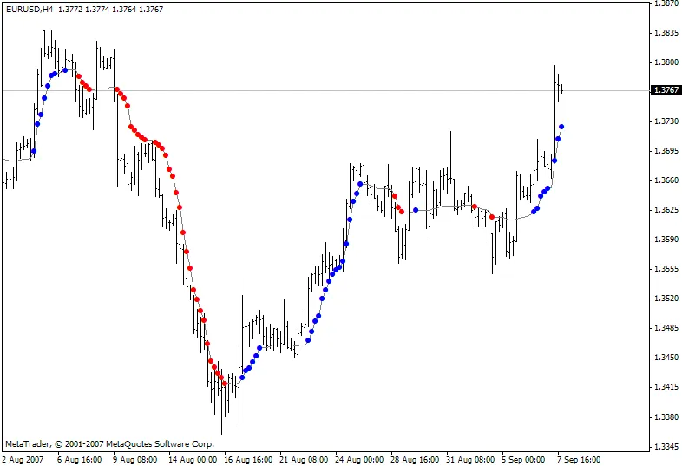Click the last blue indicator dot on right
This screenshot has height=466, width=682.
tap(562, 127)
